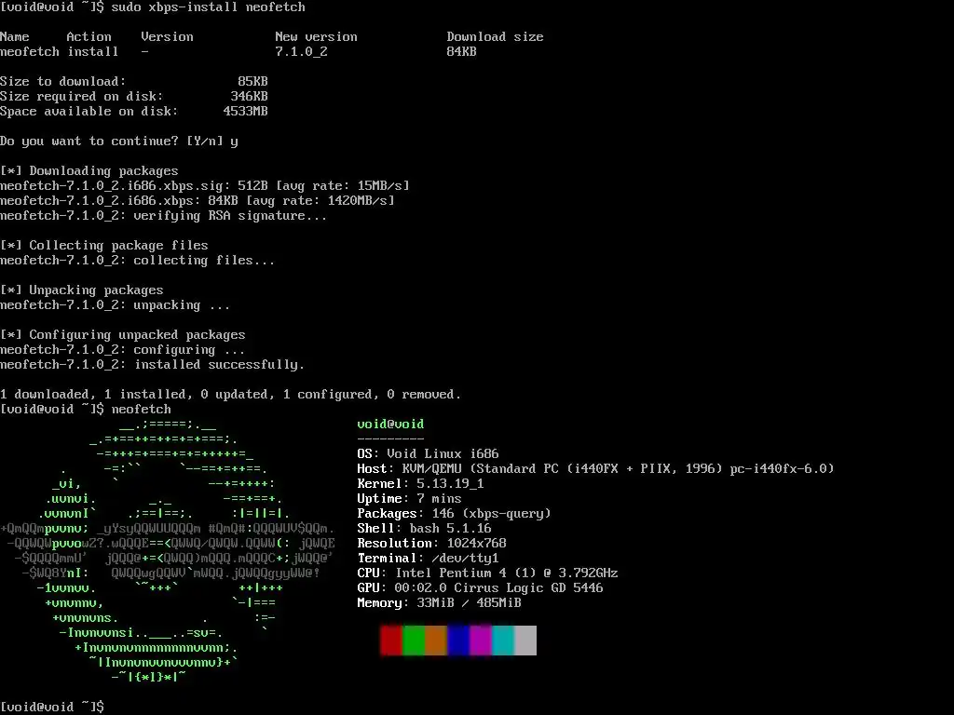Image resolution: width=954 pixels, height=715 pixels.
Task: Click the 'Uptime: 7 mins' line
Action: coord(410,499)
